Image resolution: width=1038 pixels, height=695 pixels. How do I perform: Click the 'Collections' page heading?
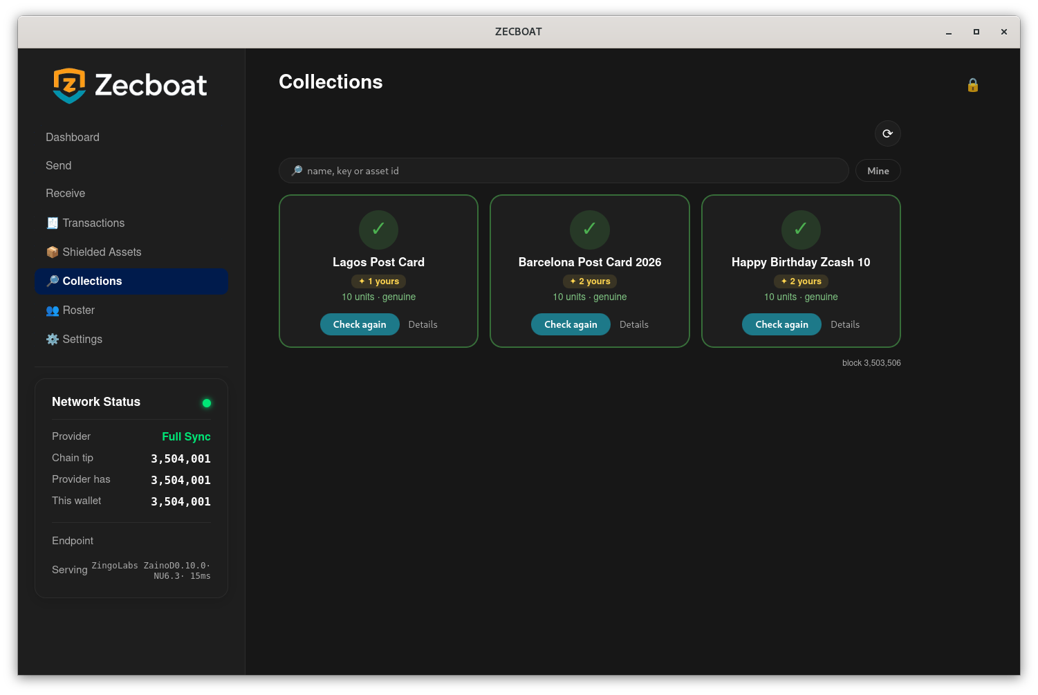coord(331,82)
